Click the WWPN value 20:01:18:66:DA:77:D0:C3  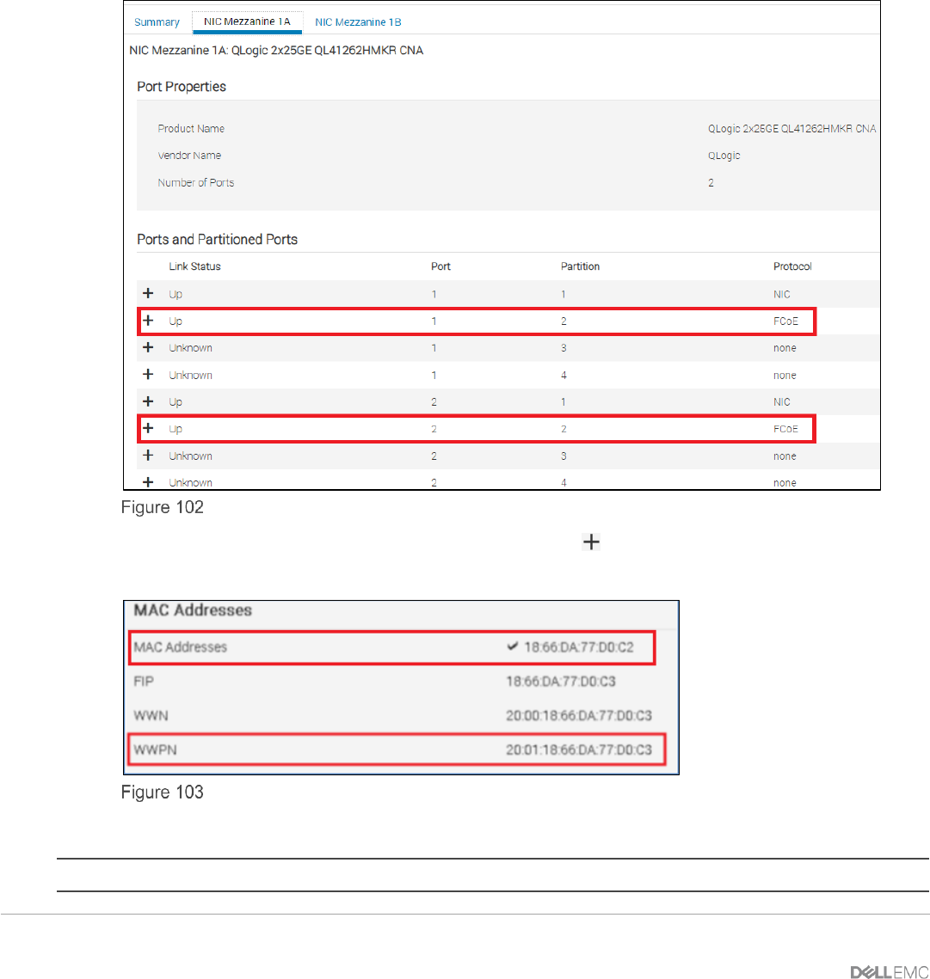tap(579, 750)
